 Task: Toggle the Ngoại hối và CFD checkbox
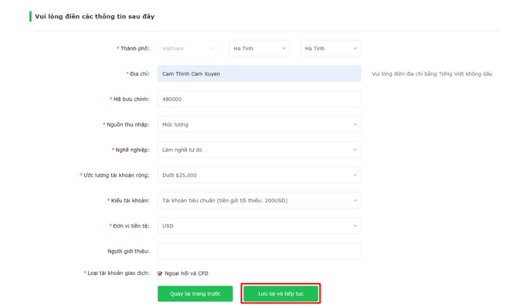160,274
